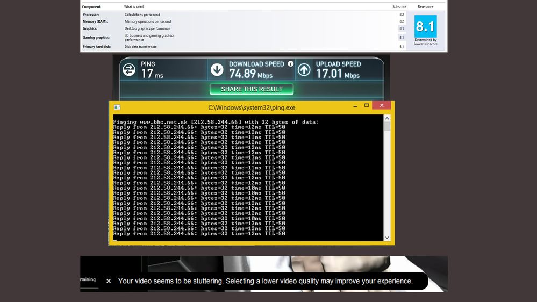Viewport: 537px width, 302px height.
Task: Close the ping.exe console window
Action: (x=382, y=105)
